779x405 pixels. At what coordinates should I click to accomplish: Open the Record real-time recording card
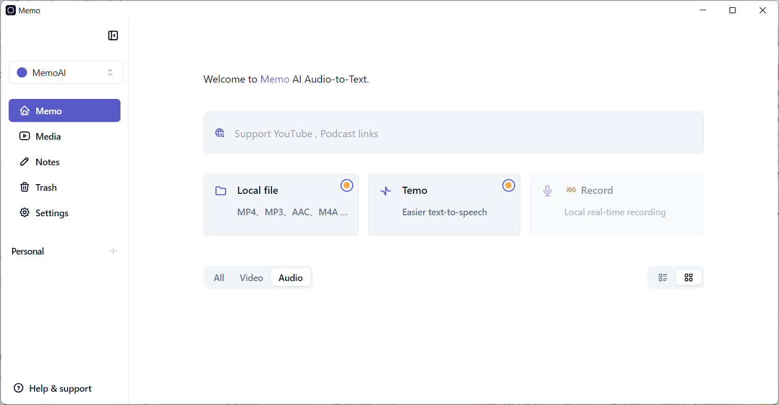(617, 205)
